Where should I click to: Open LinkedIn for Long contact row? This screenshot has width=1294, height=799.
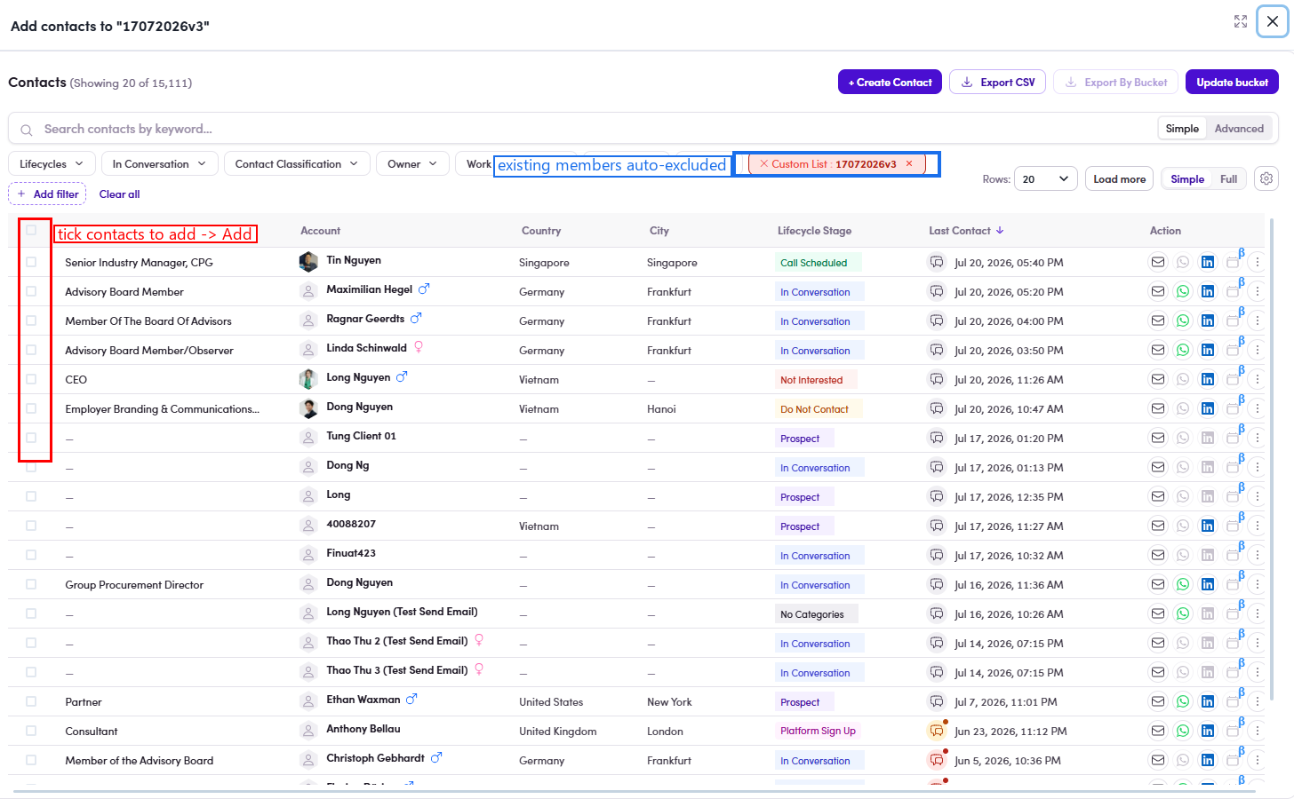[1208, 496]
